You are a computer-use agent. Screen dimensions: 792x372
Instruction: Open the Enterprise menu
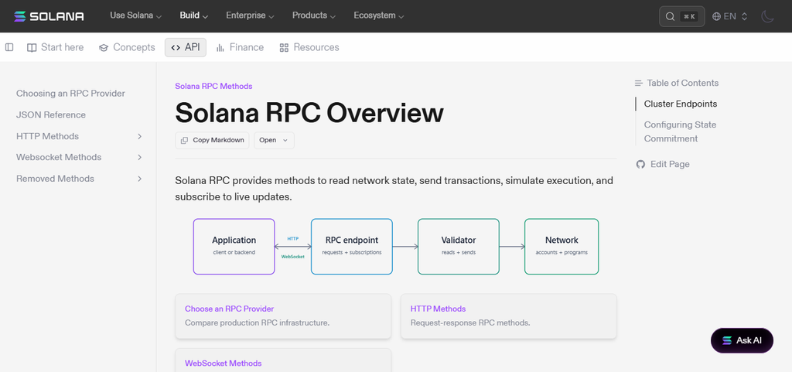click(250, 15)
